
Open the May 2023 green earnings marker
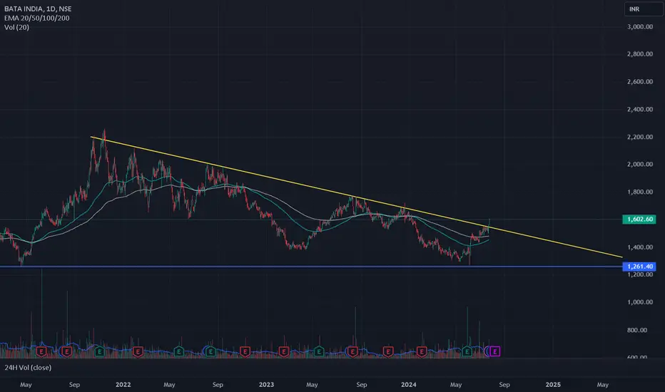(319, 351)
